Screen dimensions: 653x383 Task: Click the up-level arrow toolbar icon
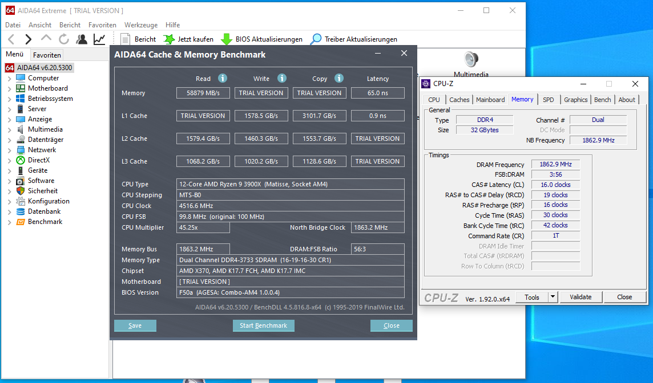(x=46, y=39)
